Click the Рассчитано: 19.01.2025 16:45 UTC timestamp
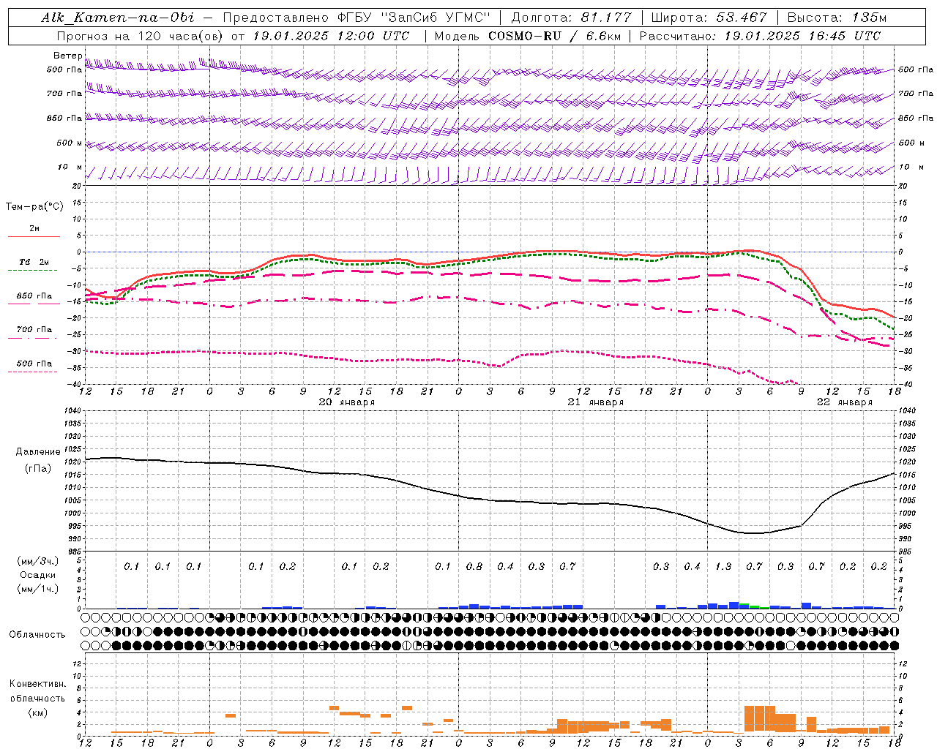The image size is (937, 749). point(760,36)
